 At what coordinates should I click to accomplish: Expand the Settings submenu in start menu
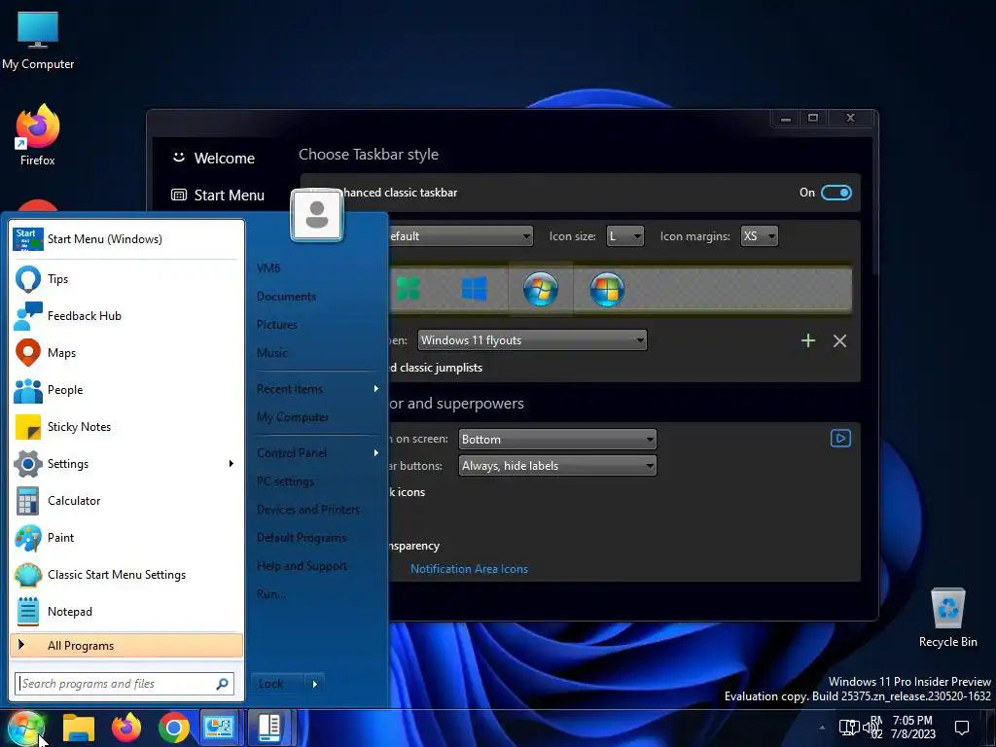click(x=231, y=464)
